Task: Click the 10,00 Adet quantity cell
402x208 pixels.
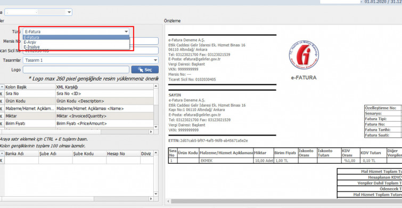Action: pos(264,161)
